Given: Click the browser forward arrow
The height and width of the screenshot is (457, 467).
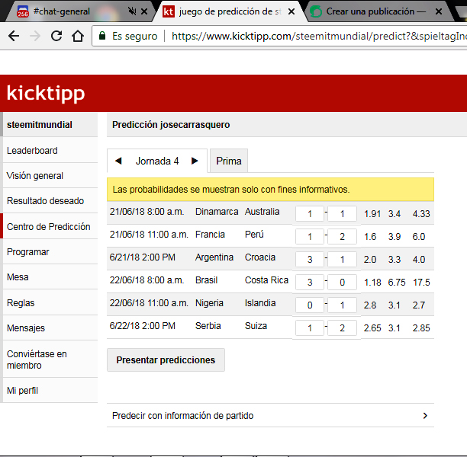Looking at the screenshot, I should click(x=35, y=36).
